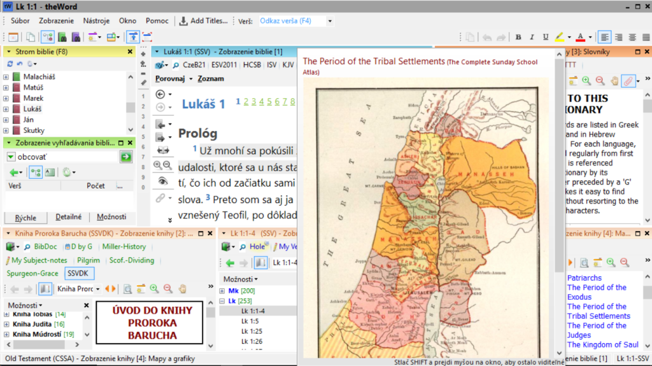Click the hand pan tool in book view [2]
Screen dimensions: 652x366
pos(182,288)
